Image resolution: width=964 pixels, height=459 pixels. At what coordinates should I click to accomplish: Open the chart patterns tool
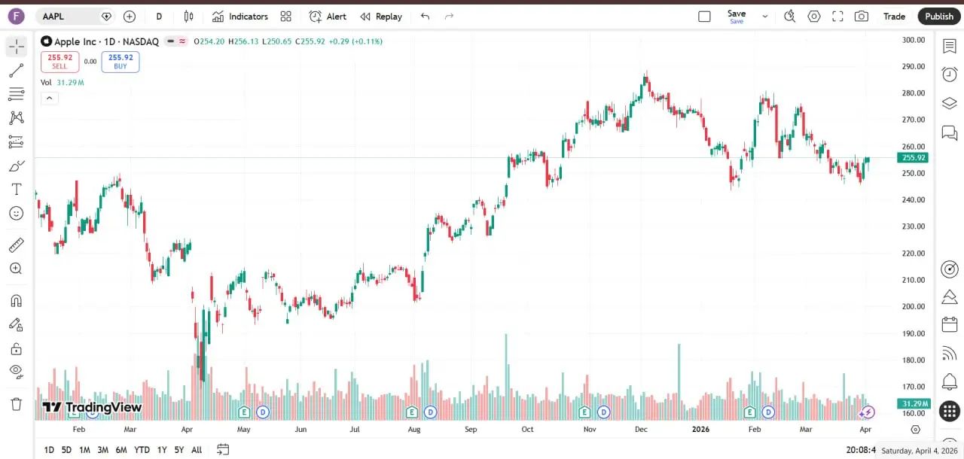(17, 117)
